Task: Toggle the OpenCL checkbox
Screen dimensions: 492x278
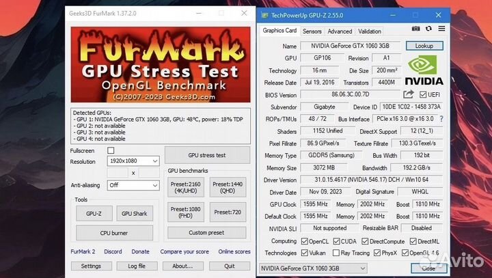Action: coord(304,241)
